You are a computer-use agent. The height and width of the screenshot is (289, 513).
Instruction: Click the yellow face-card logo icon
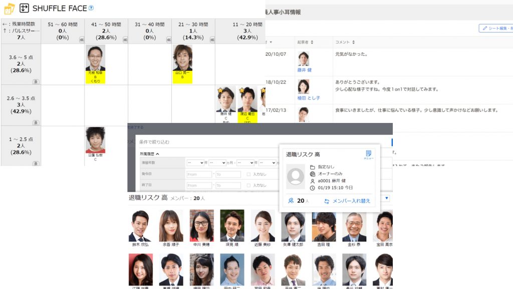click(x=9, y=9)
